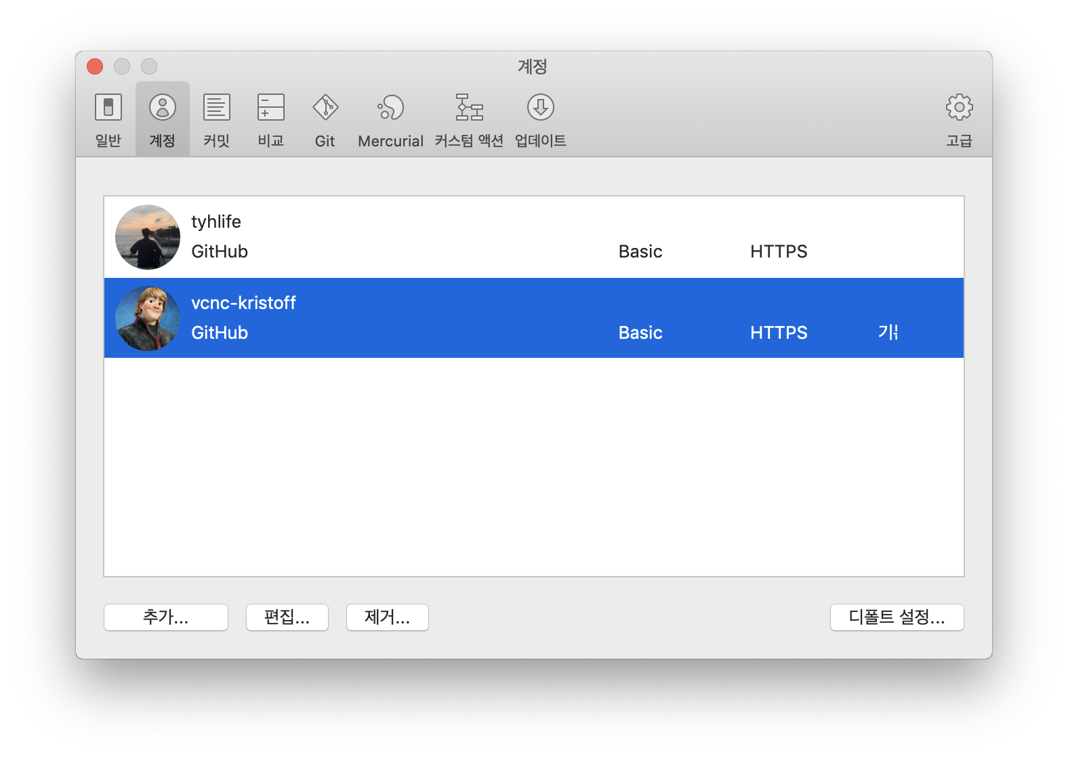Click GitHub label in vcnc-kristoff row
The image size is (1068, 759).
pyautogui.click(x=220, y=333)
